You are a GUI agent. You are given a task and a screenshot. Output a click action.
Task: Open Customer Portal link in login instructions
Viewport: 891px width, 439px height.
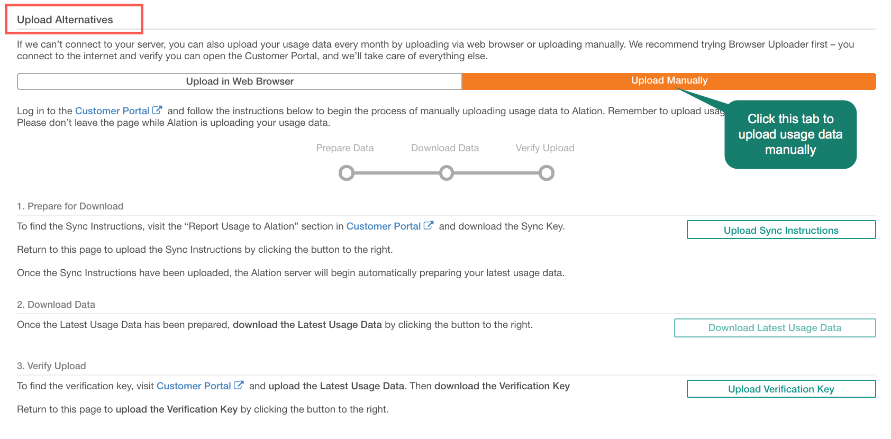click(x=112, y=111)
